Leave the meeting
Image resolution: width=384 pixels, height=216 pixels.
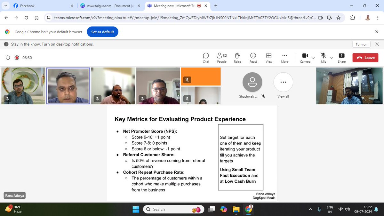[x=365, y=58]
